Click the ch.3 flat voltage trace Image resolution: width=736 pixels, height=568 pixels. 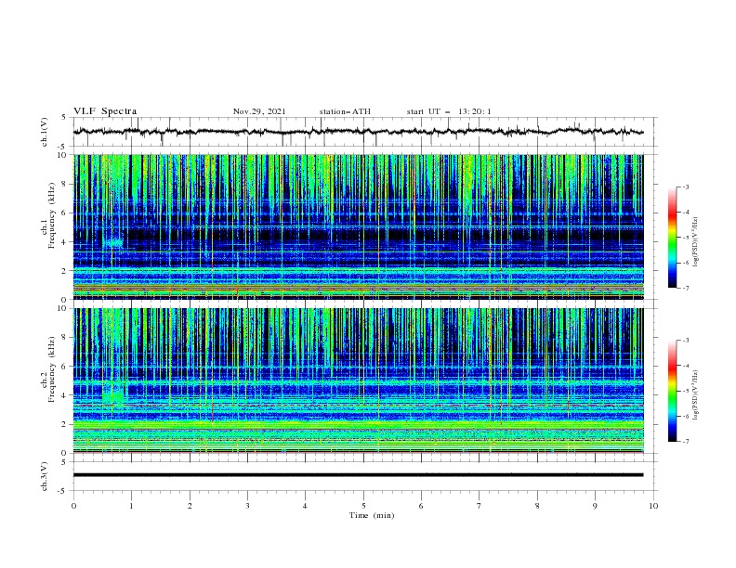click(358, 475)
